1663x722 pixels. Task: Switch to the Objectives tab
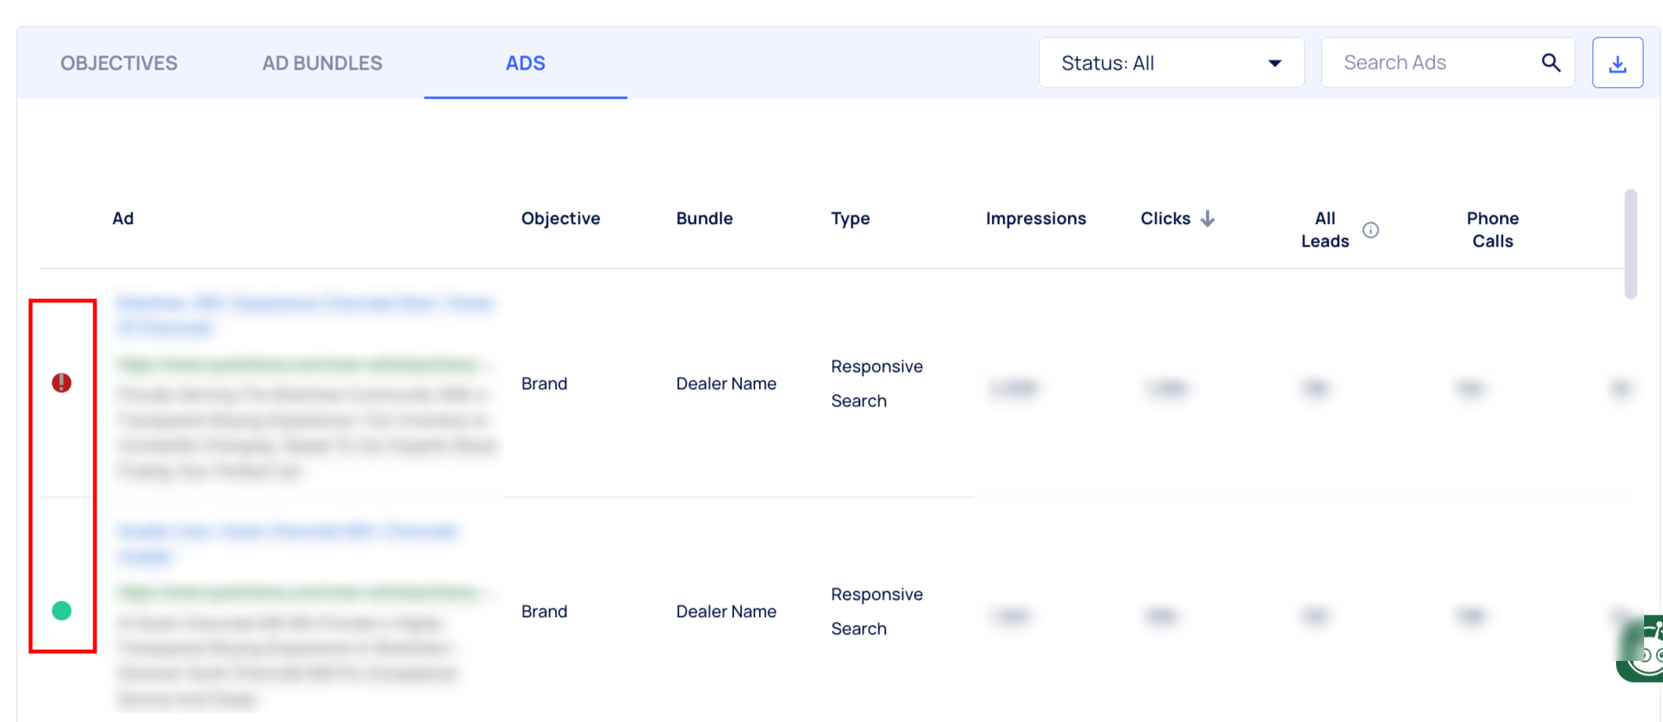tap(119, 63)
